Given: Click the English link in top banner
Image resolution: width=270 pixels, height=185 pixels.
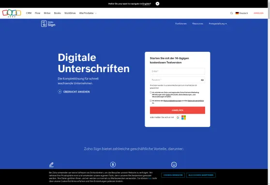Looking at the screenshot, I should (146, 3).
